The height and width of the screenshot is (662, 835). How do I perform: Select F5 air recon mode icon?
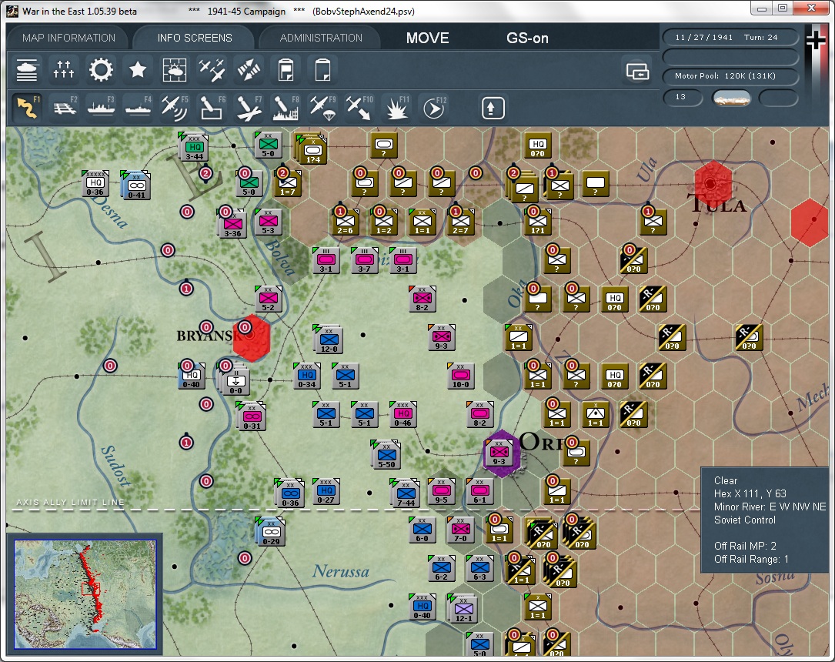[x=175, y=108]
